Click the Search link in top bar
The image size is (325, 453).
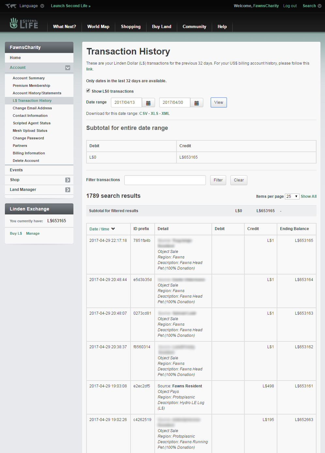click(309, 6)
